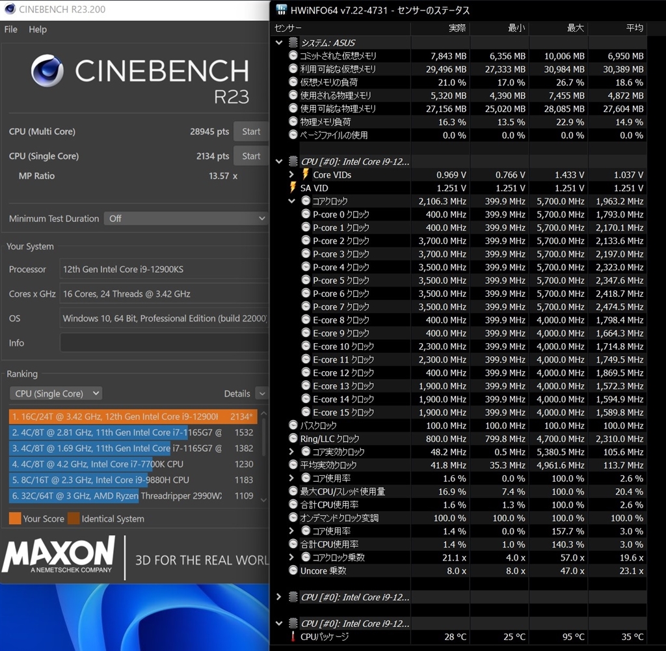Select ranking entry i7-1165G7 score 1532
This screenshot has height=651, width=666.
coord(133,432)
